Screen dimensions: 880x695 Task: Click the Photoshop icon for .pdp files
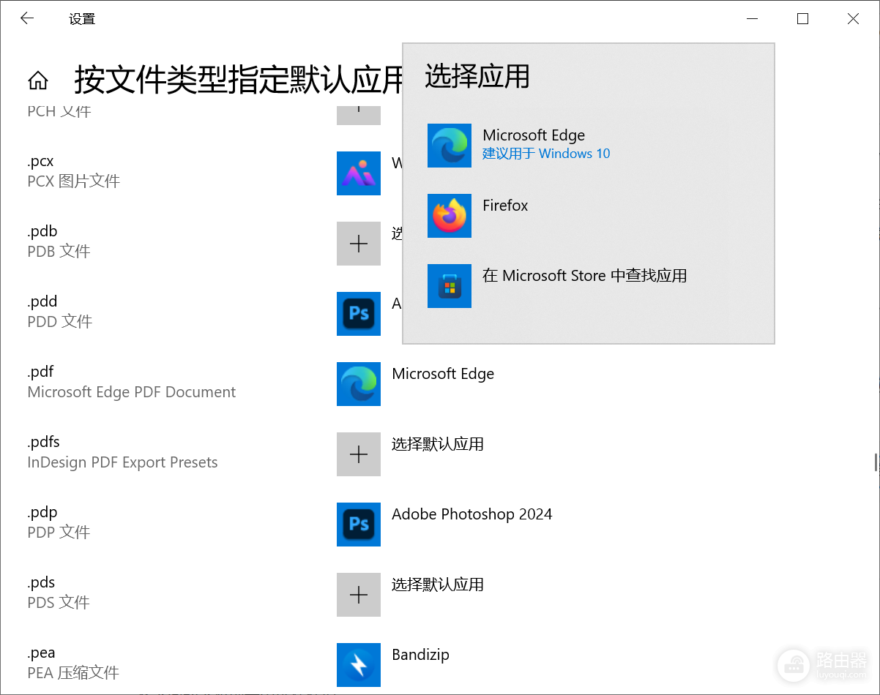[359, 525]
